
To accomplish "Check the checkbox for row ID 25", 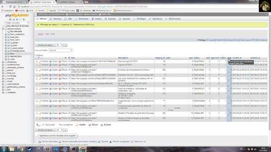I will (37, 118).
